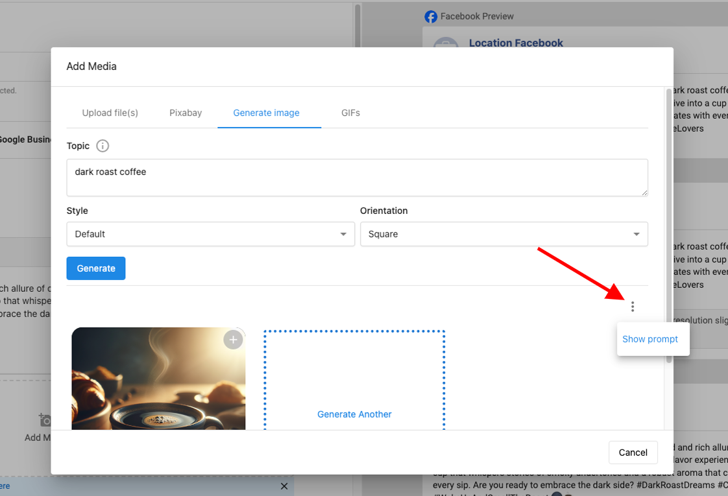Cancel the Add Media dialog
Image resolution: width=728 pixels, height=496 pixels.
tap(633, 453)
